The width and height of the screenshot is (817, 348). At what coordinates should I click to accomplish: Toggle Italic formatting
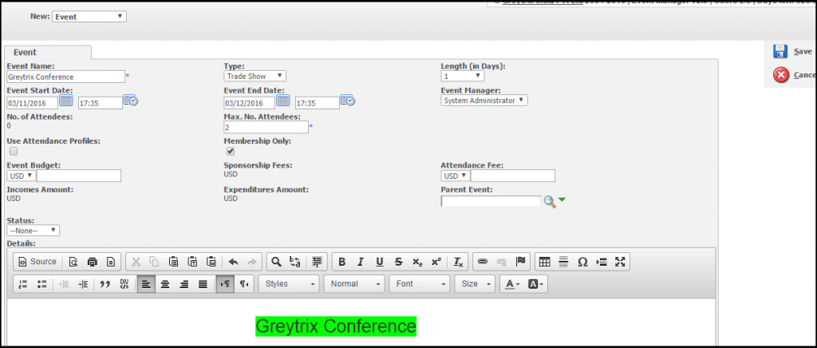[361, 262]
